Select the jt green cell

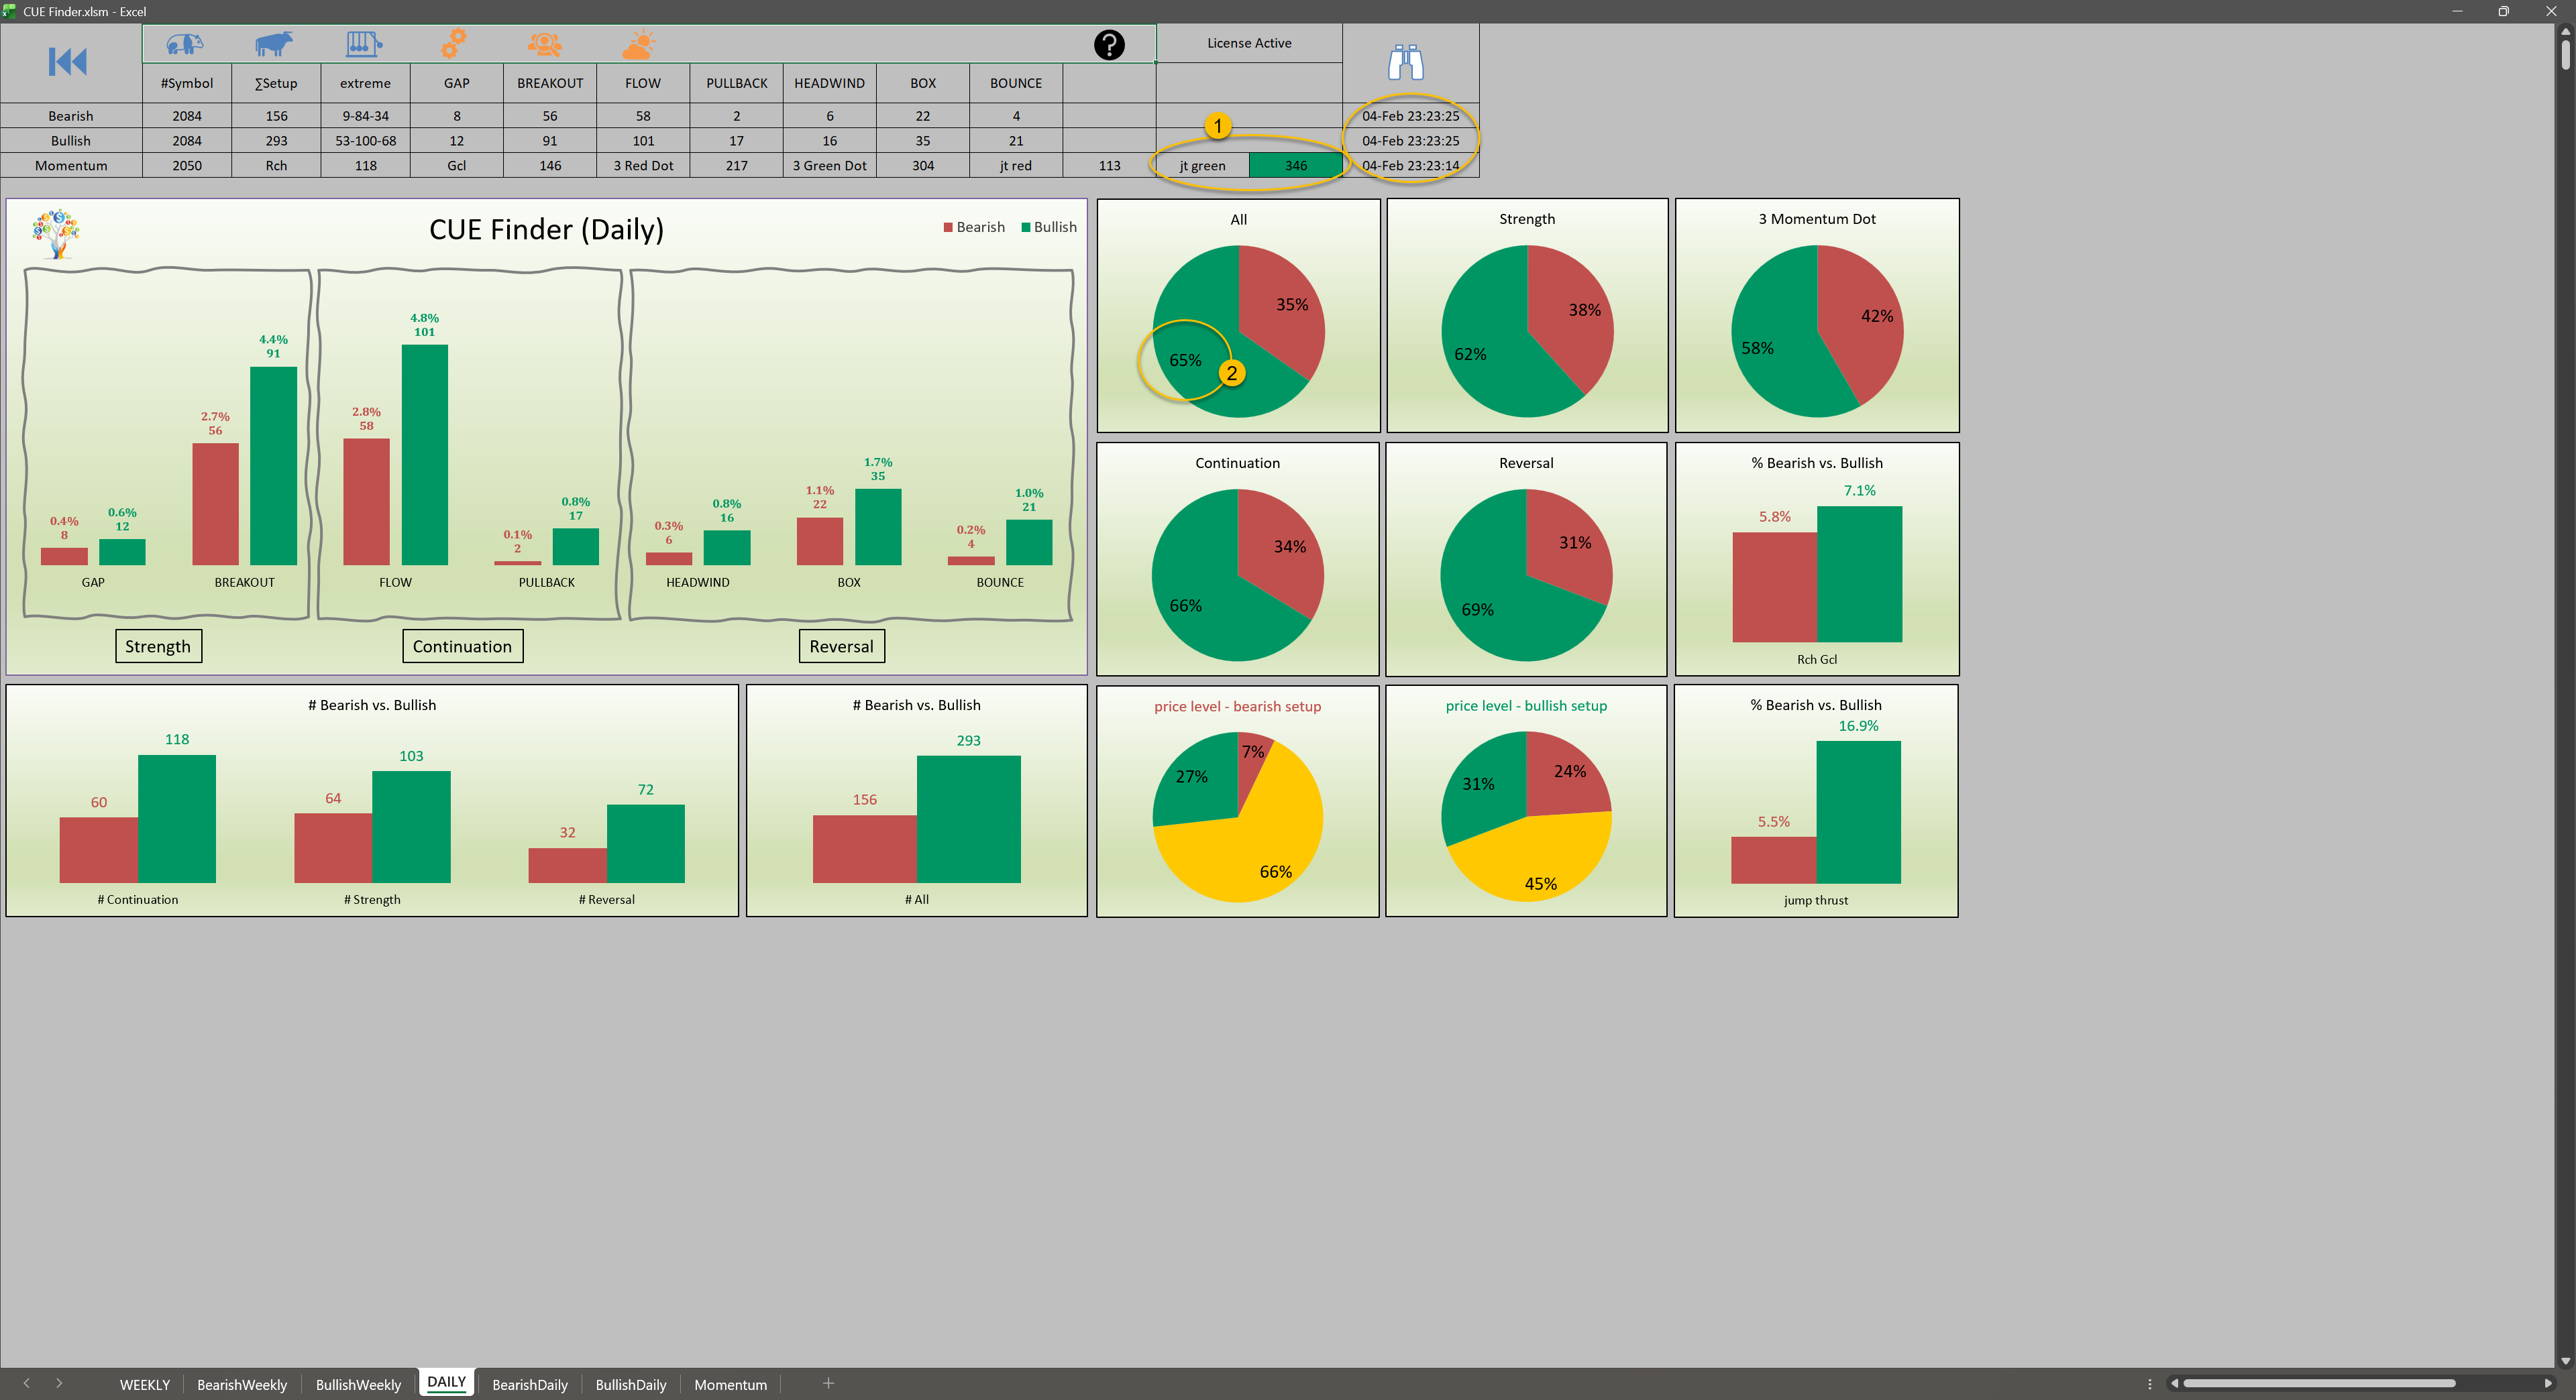[x=1203, y=166]
